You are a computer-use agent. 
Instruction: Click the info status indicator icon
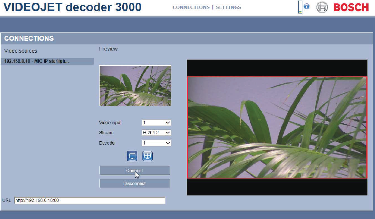[x=307, y=6]
